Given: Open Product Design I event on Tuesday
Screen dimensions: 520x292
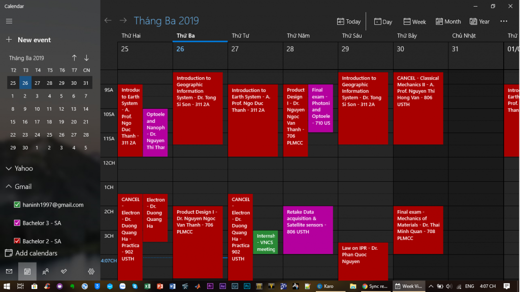Looking at the screenshot, I should (x=198, y=242).
